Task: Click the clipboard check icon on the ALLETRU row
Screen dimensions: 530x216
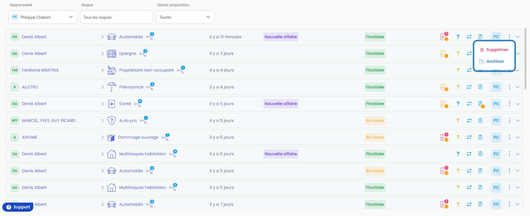Action: pos(480,87)
